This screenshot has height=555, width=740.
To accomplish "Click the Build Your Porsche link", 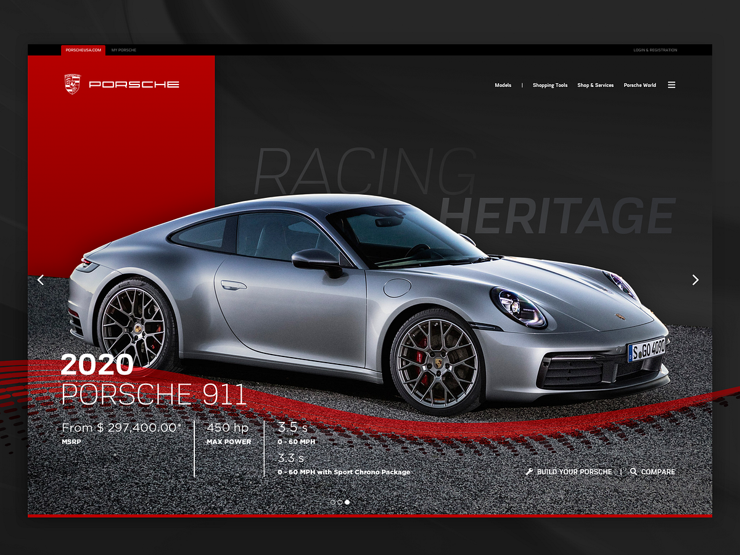I will tap(575, 472).
